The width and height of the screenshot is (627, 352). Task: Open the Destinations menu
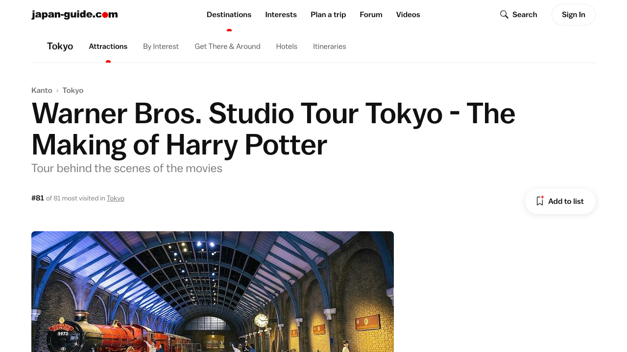tap(229, 15)
